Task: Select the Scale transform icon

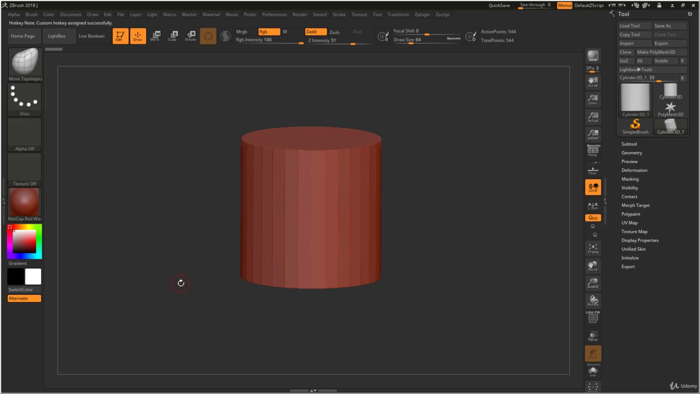Action: coord(173,36)
